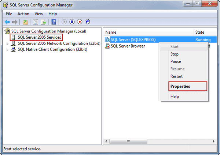
Task: Click the Pause Service toolbar icon
Action: tap(72, 22)
